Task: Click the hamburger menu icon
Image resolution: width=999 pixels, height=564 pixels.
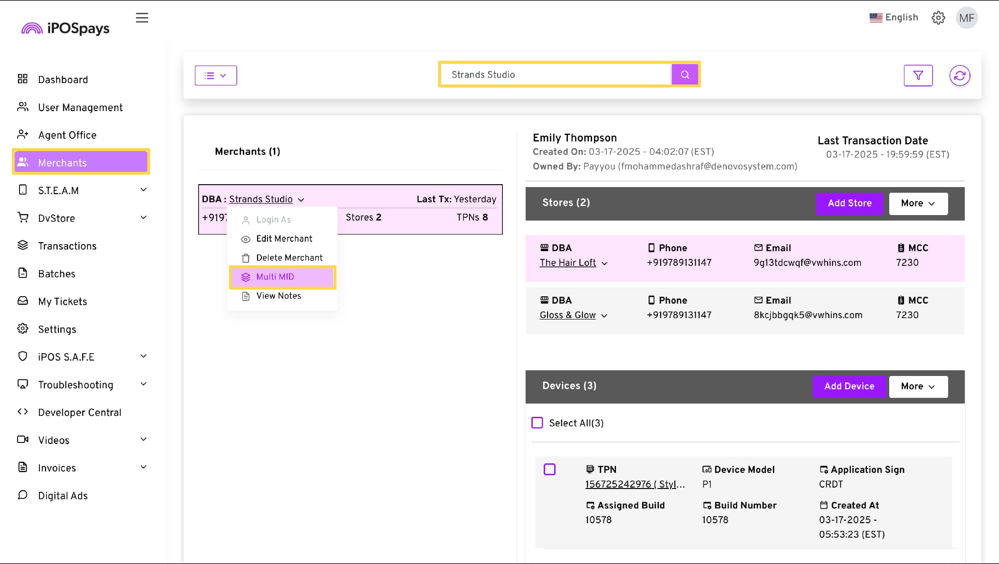Action: 142,18
